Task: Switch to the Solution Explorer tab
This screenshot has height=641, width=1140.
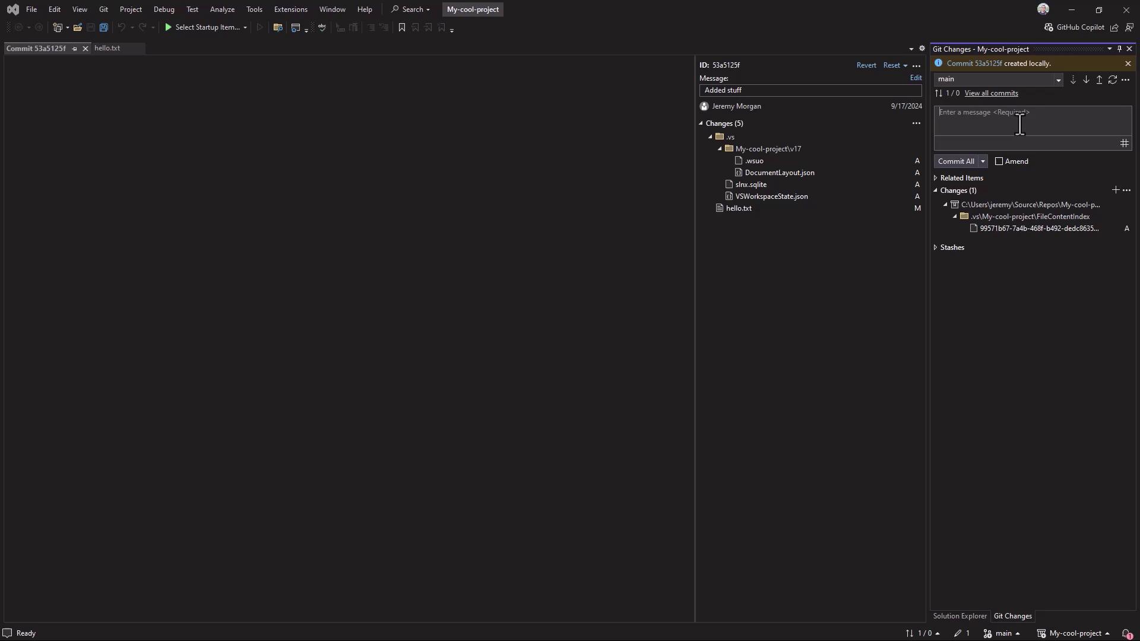Action: click(959, 616)
